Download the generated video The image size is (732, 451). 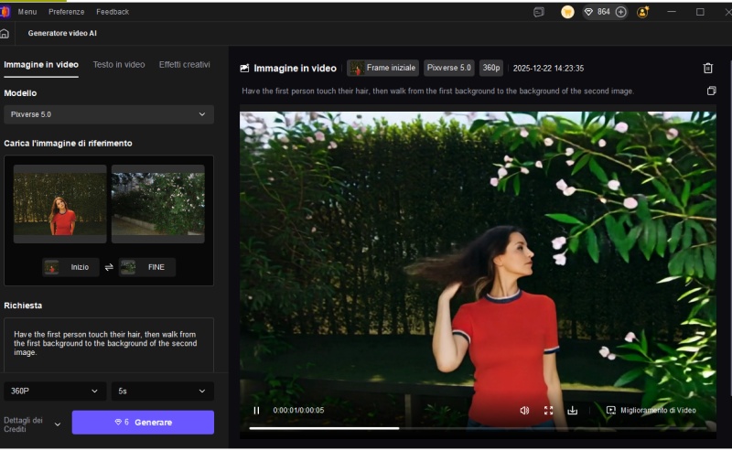click(573, 411)
